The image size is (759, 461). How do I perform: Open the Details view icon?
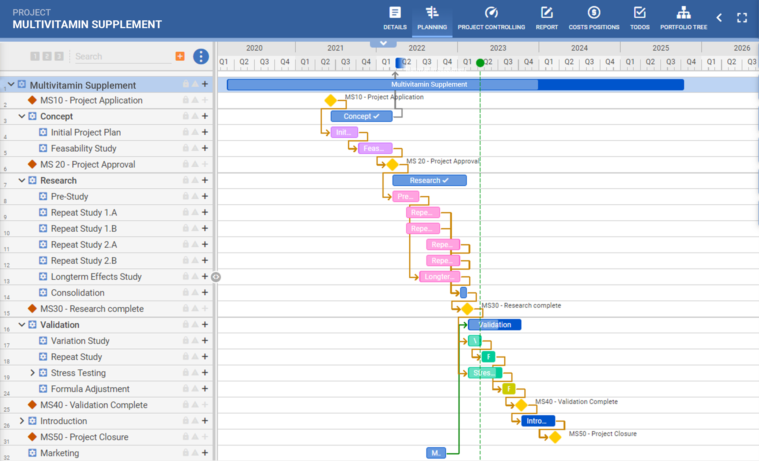click(395, 13)
